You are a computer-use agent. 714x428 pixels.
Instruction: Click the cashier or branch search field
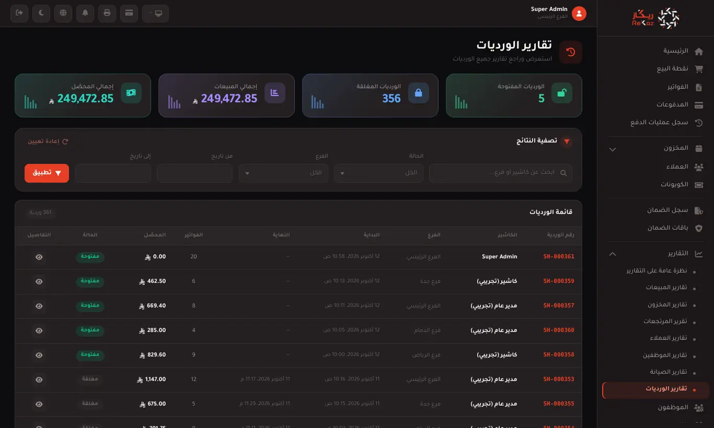click(x=501, y=173)
